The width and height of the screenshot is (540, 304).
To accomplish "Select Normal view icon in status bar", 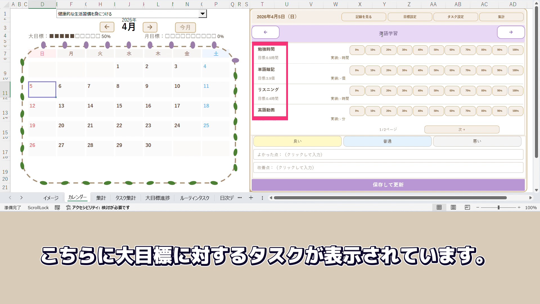I will click(439, 207).
